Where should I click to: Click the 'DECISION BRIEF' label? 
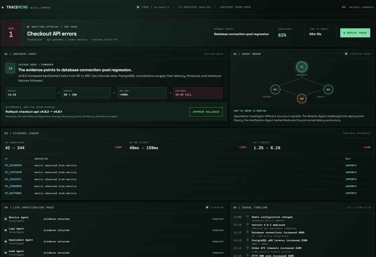click(213, 54)
